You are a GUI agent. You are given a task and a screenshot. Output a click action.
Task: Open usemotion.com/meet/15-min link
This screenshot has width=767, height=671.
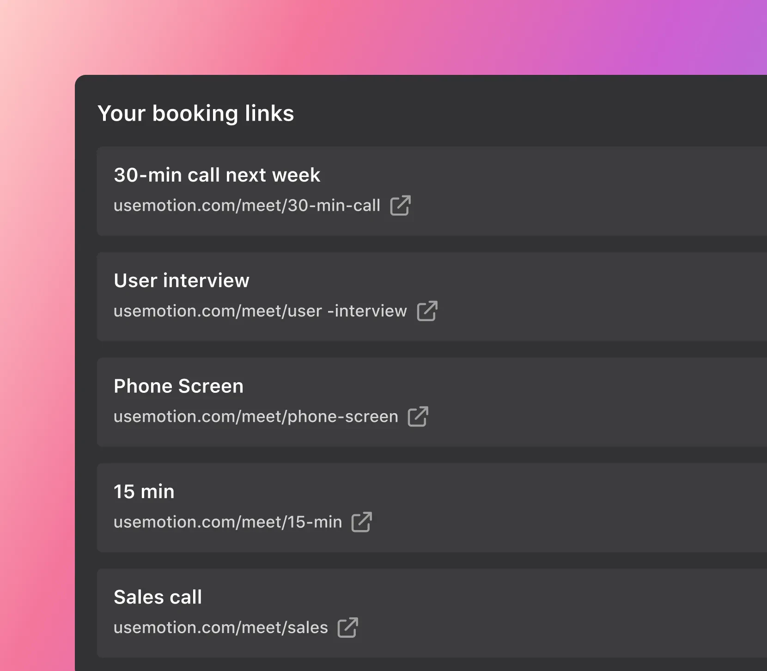click(x=228, y=522)
